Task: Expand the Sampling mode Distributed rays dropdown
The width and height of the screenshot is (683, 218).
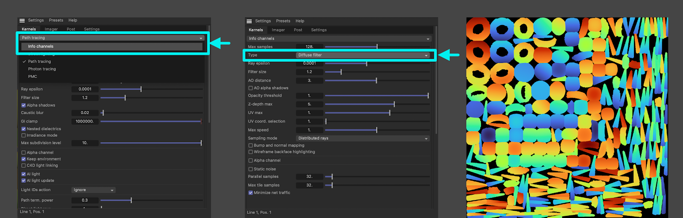Action: coord(362,138)
